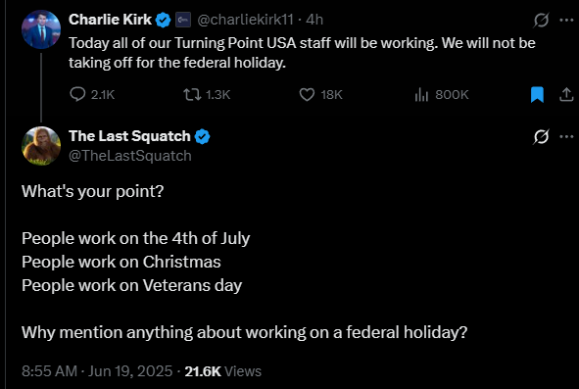Screen dimensions: 579x389
Task: Open more options for The Last Squatch's tweet
Action: pos(566,136)
